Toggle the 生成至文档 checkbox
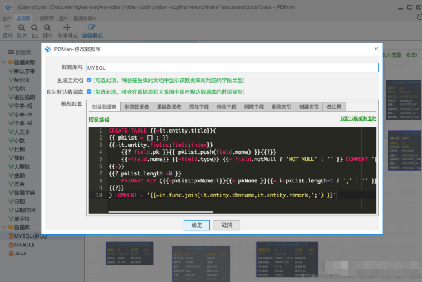 tap(89, 80)
